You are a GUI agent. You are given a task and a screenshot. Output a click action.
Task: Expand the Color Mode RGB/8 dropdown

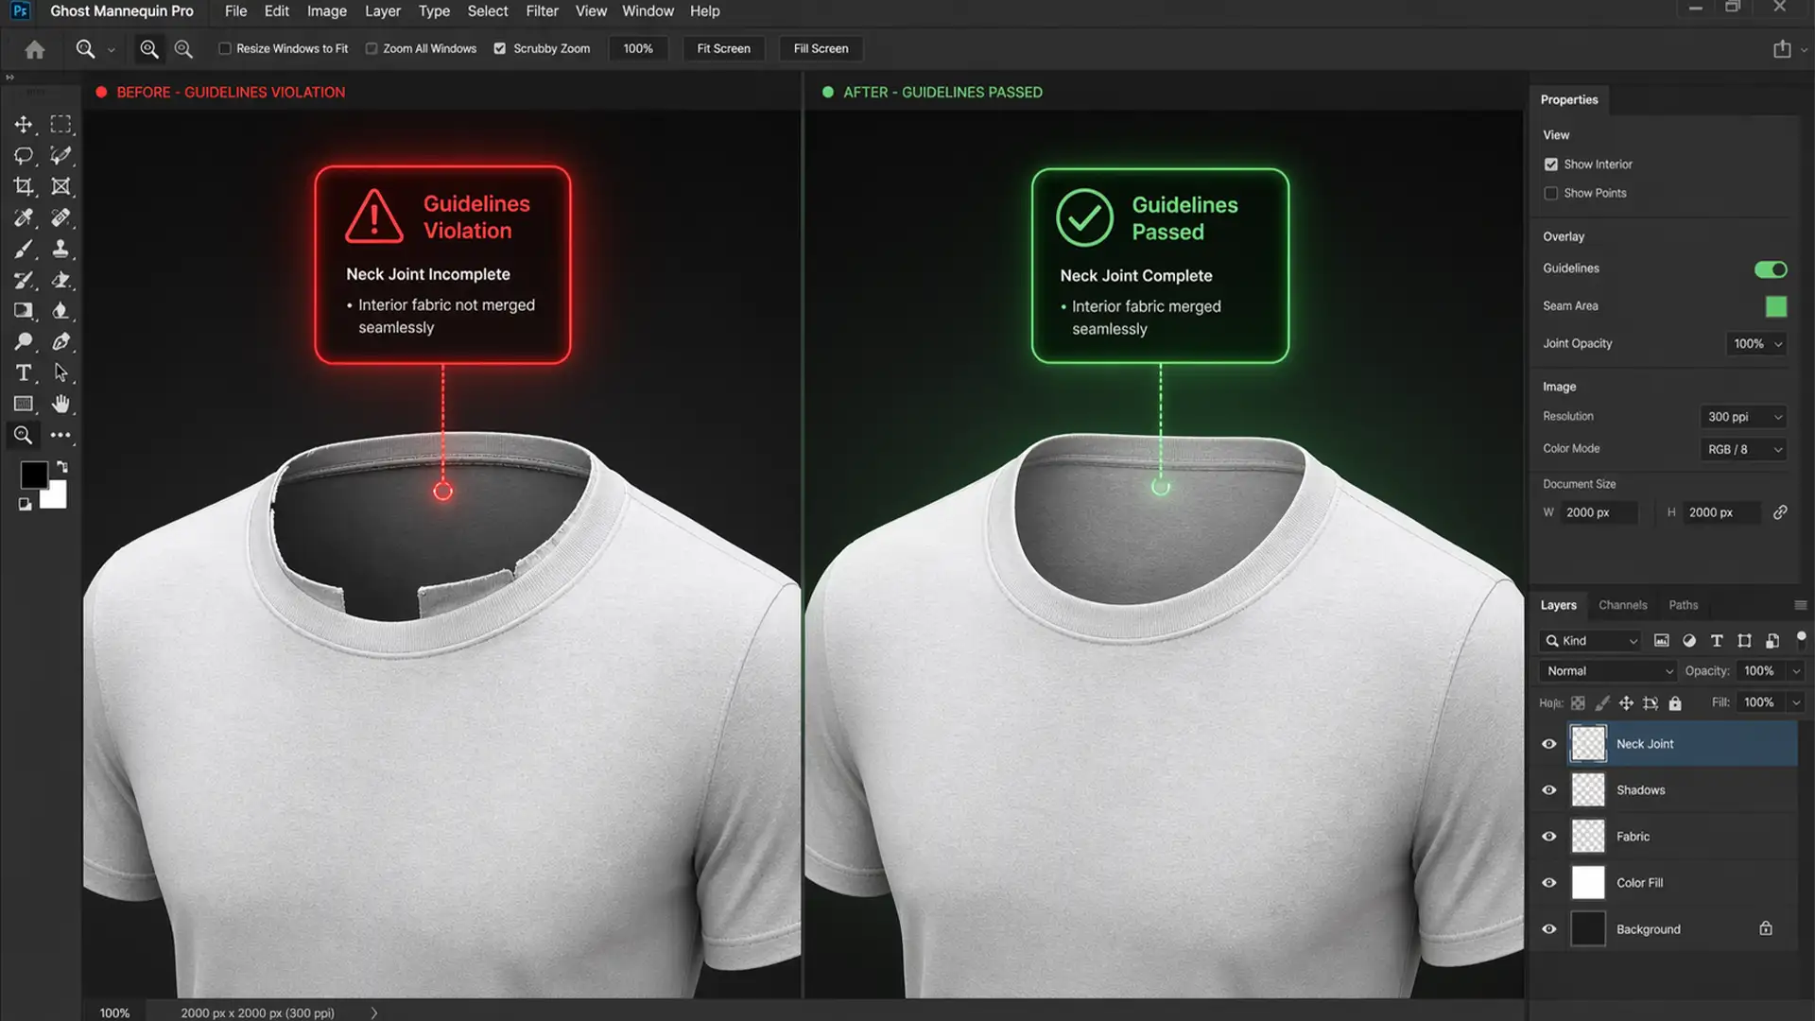(x=1742, y=449)
